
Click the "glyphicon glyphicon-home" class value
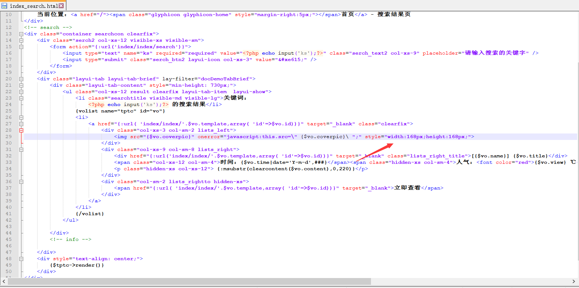click(190, 15)
